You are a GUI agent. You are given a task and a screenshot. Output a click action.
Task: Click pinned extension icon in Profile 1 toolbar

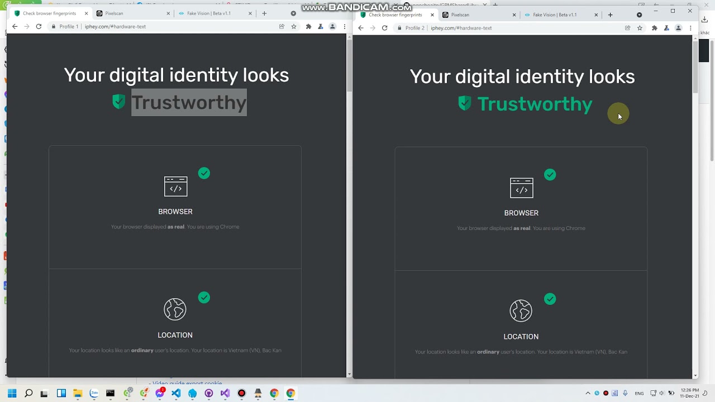point(321,26)
